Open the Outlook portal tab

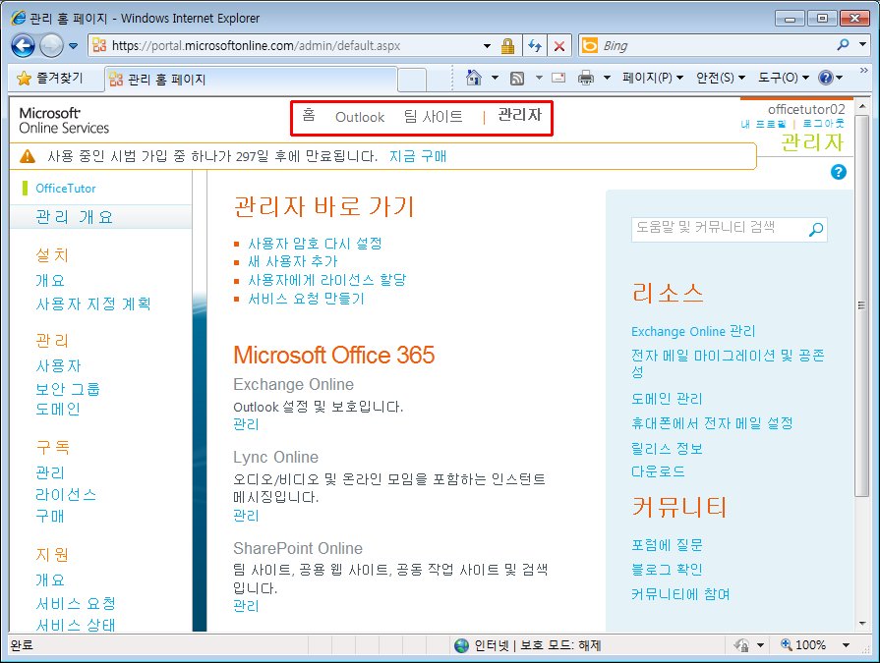pyautogui.click(x=360, y=117)
